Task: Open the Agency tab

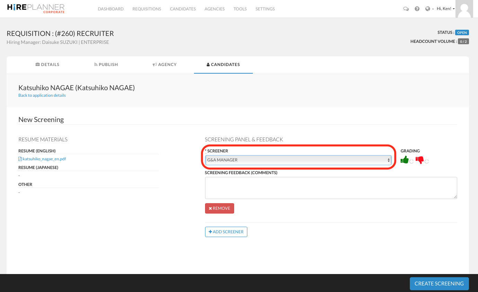Action: click(165, 65)
